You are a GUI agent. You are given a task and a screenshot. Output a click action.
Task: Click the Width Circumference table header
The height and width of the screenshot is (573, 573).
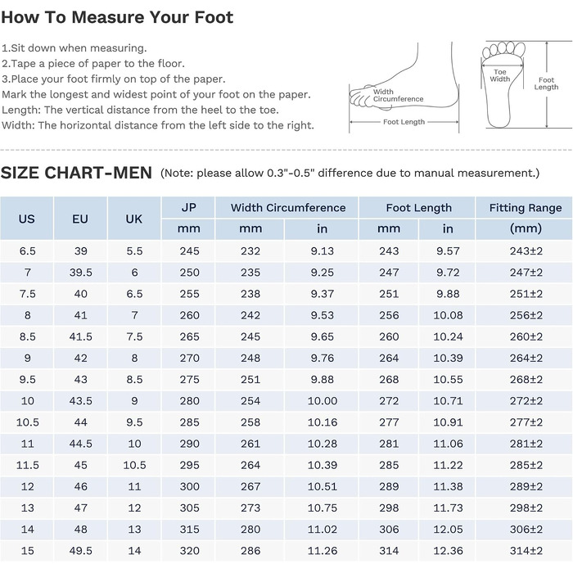tap(287, 208)
